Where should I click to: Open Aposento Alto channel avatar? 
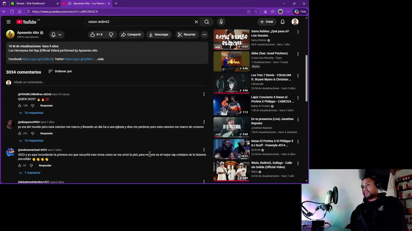[x=10, y=34]
